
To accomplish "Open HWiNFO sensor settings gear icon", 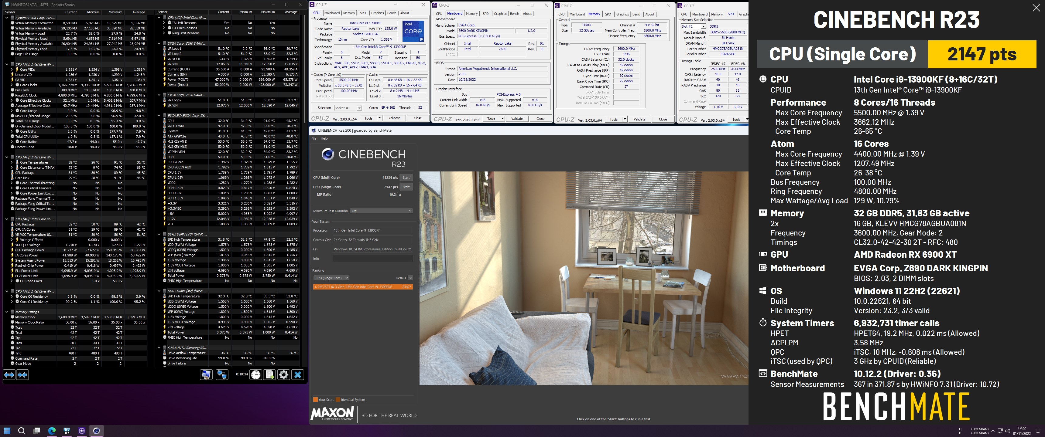I will (283, 374).
